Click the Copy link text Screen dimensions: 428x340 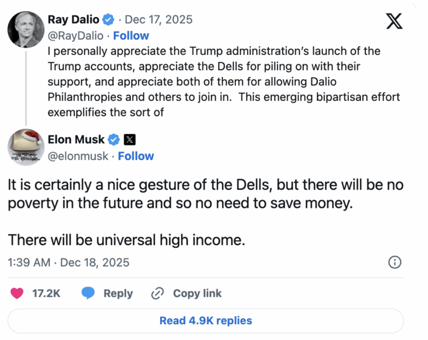click(x=197, y=294)
